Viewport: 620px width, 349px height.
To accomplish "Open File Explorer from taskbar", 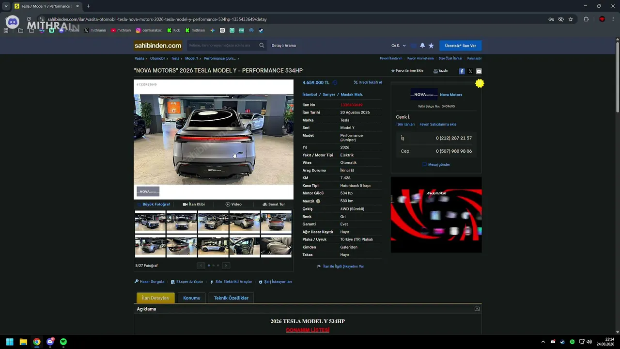I will click(23, 342).
